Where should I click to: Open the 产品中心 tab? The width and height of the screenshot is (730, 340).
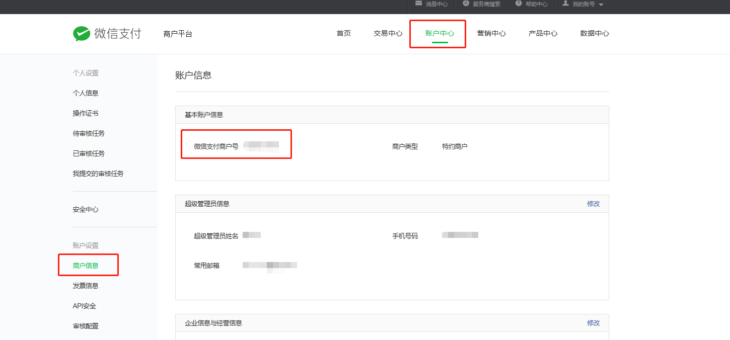click(543, 34)
